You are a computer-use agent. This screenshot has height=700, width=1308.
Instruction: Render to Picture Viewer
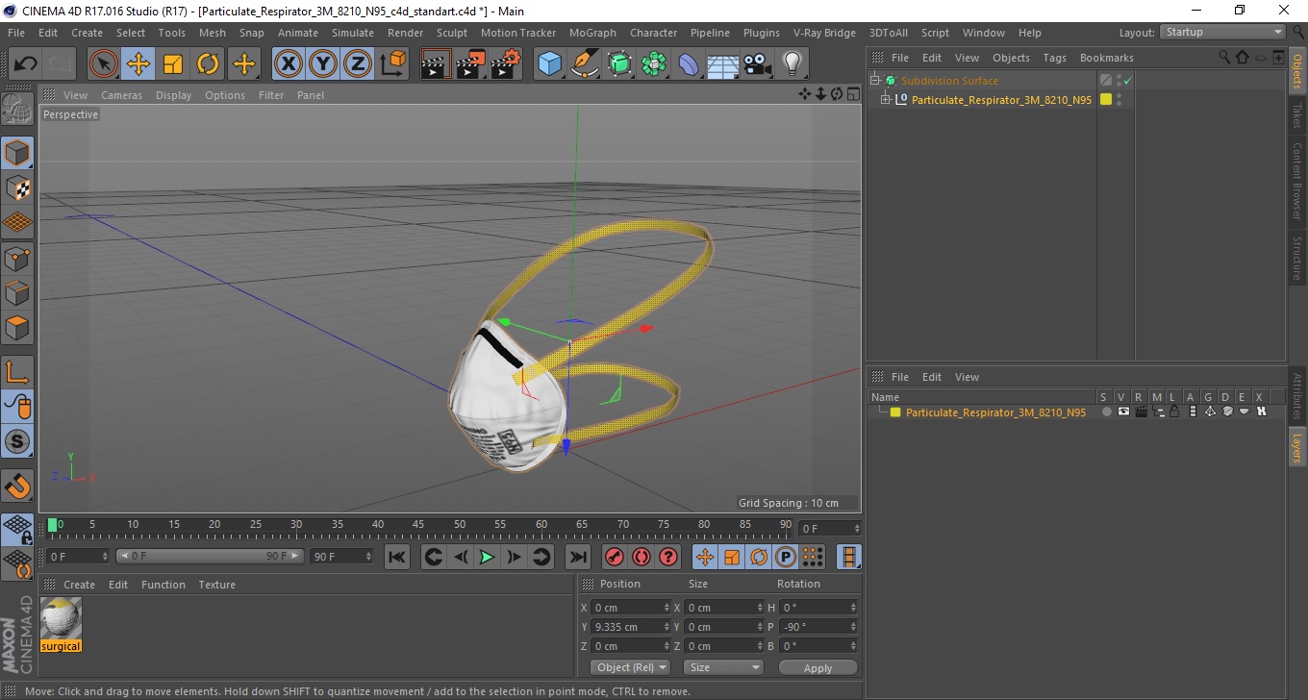coord(470,64)
